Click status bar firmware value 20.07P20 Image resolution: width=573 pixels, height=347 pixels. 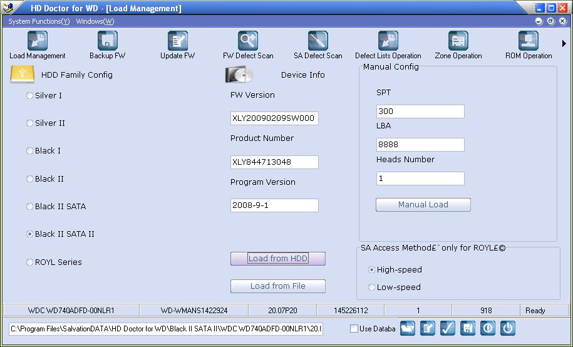tap(282, 311)
